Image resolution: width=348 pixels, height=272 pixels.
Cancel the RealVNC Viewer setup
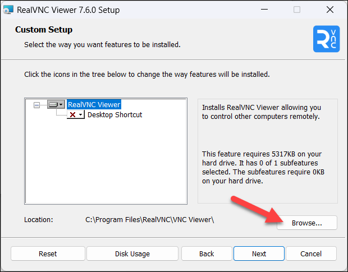pos(311,253)
